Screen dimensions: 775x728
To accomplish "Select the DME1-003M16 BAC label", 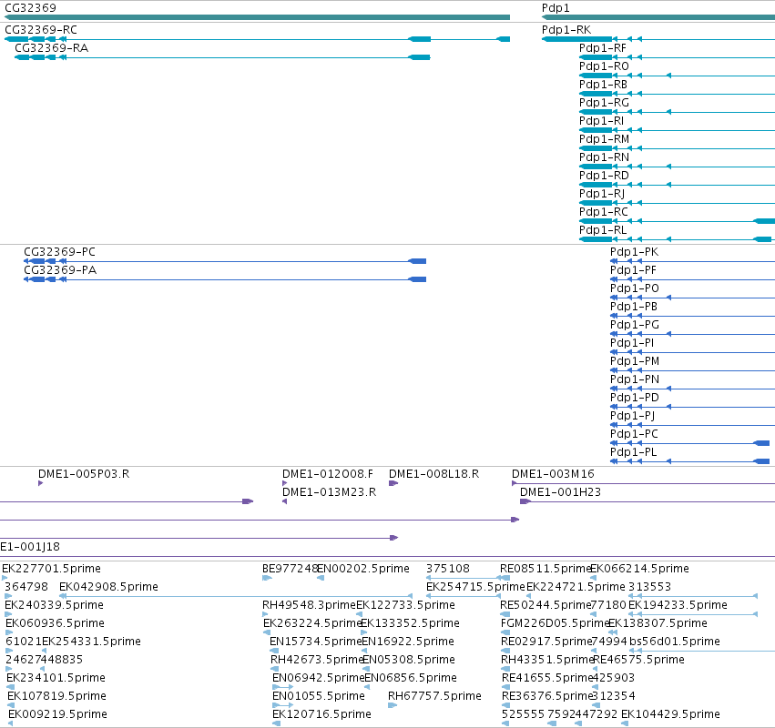I will pos(553,474).
